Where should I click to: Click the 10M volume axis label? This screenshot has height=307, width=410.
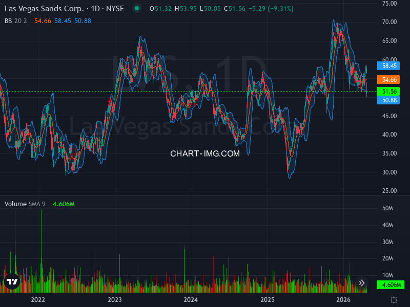pyautogui.click(x=387, y=275)
